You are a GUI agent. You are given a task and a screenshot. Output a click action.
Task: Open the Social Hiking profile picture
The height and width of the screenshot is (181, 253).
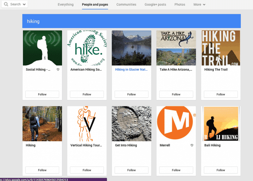pyautogui.click(x=42, y=48)
